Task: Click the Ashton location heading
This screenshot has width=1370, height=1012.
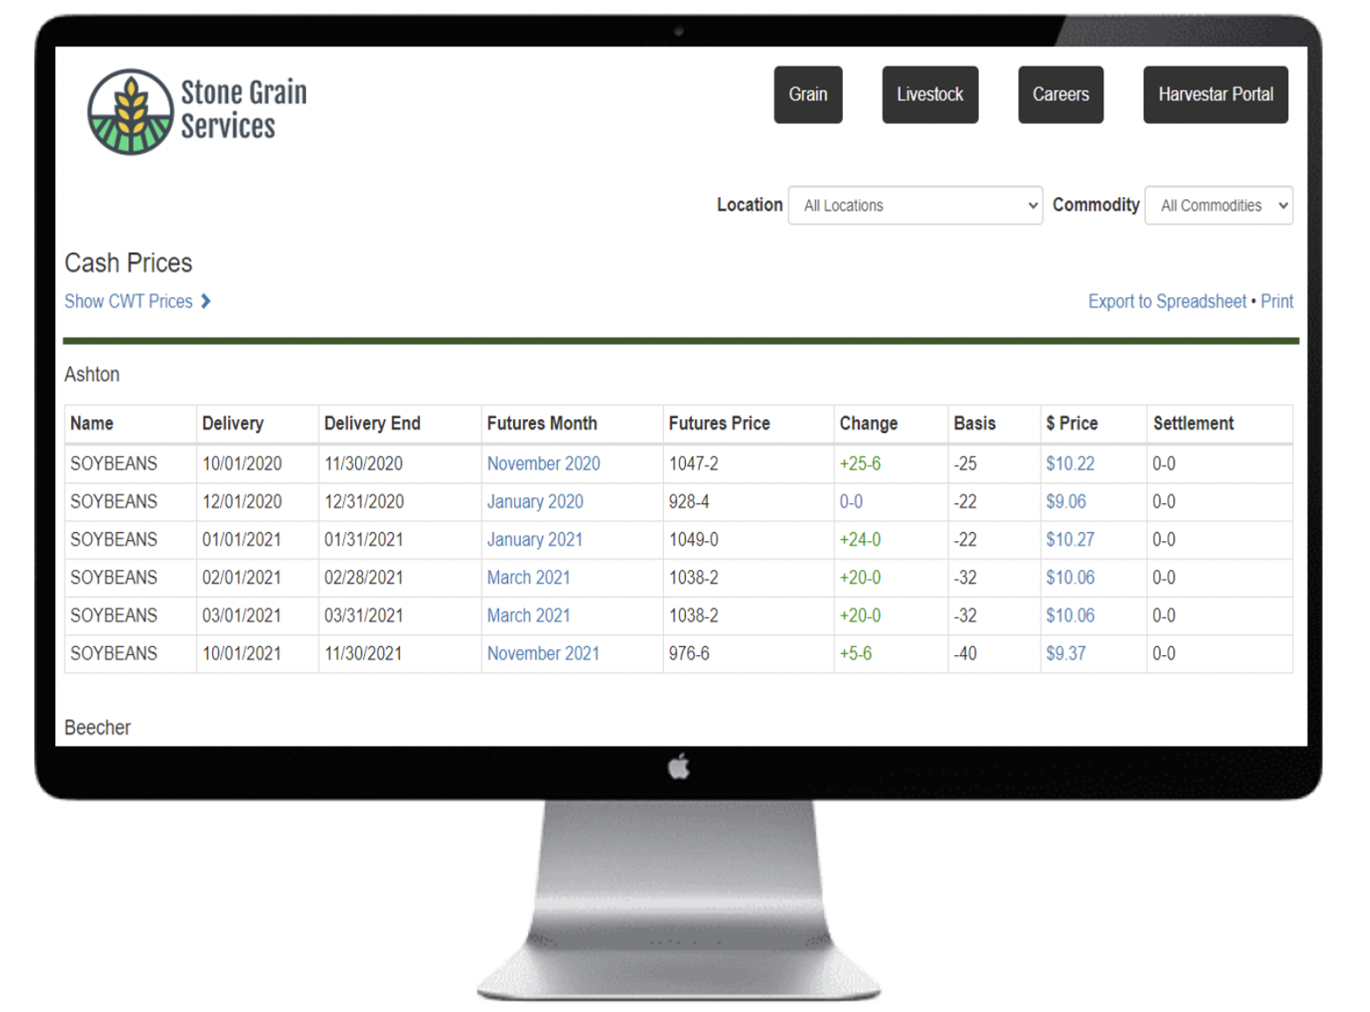Action: (92, 374)
